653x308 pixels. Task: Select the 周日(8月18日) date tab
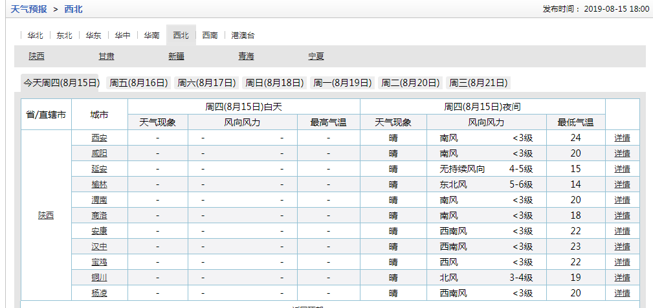point(274,83)
